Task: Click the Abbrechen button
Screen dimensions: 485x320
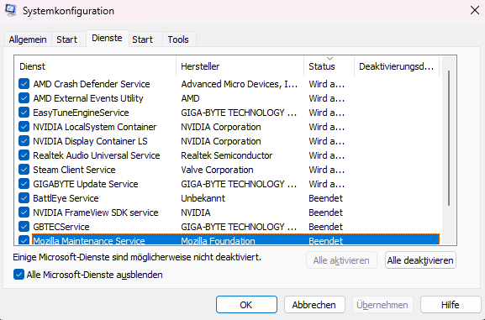Action: (x=314, y=305)
